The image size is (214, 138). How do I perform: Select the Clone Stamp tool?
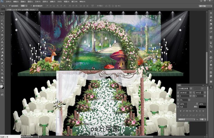[2, 42]
